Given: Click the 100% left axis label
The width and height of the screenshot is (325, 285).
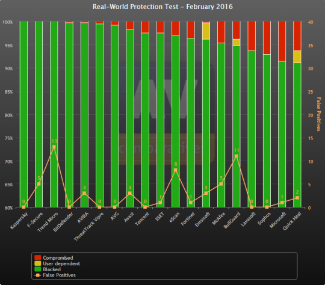Looking at the screenshot, I should click(x=8, y=22).
